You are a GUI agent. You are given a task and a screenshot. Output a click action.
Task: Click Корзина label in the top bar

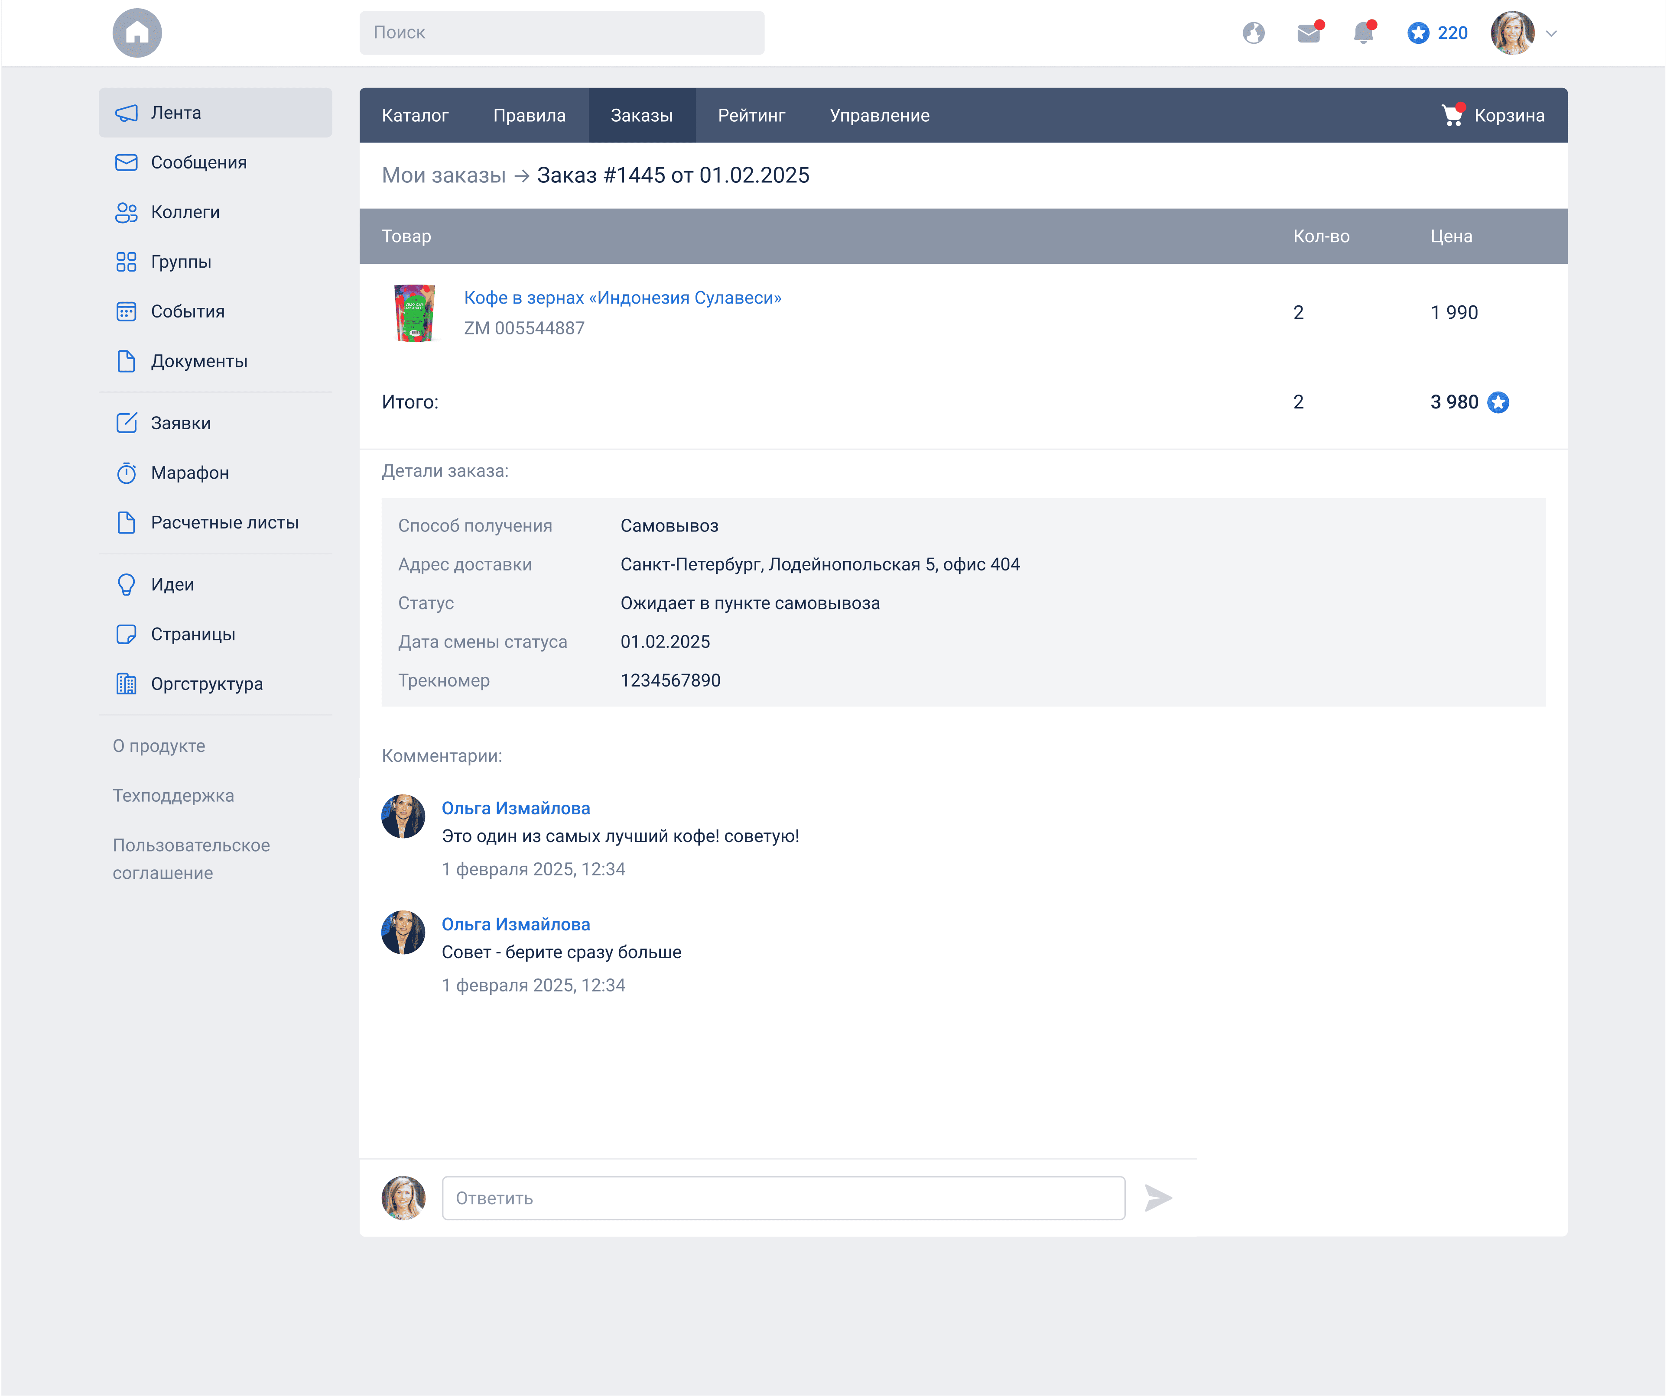tap(1509, 115)
